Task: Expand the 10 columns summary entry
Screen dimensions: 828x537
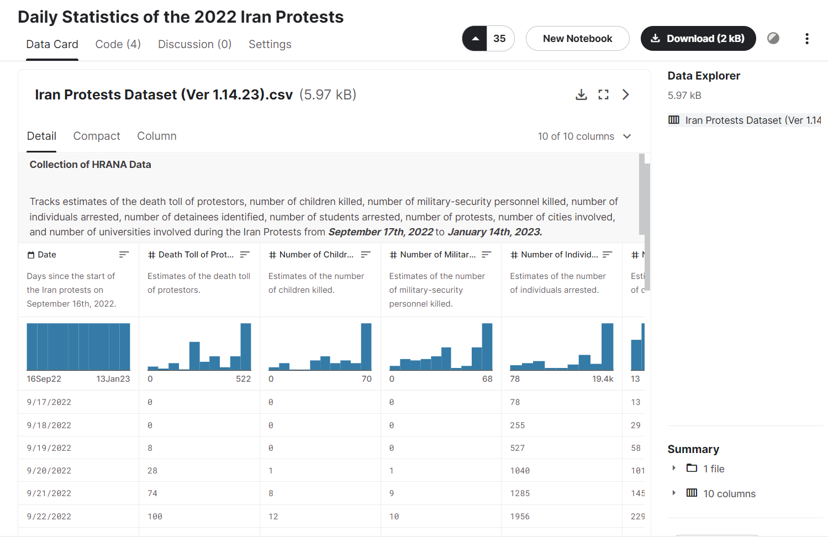Action: 674,493
